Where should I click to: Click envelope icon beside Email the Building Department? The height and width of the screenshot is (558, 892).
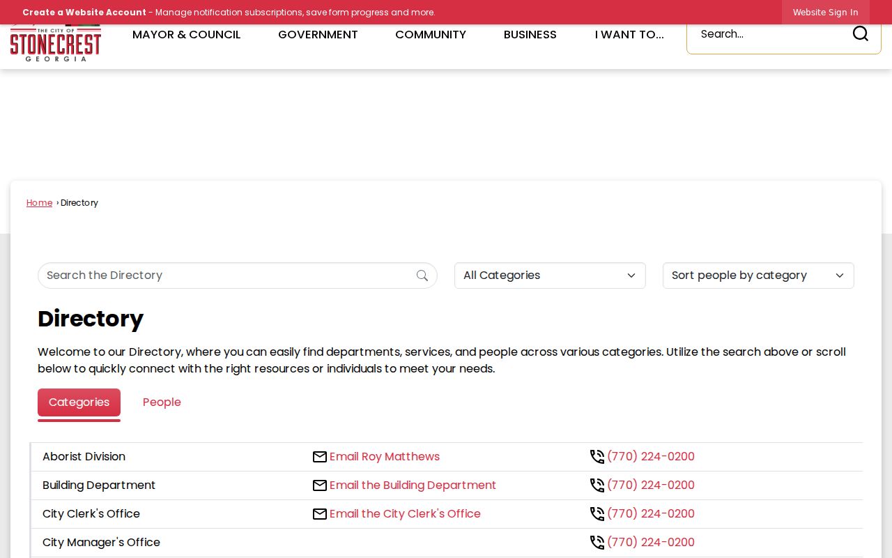pos(320,485)
